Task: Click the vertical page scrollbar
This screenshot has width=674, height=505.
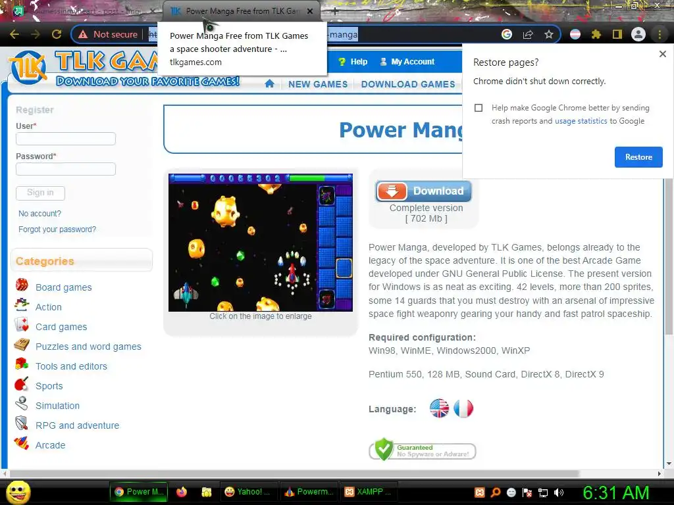Action: (x=669, y=256)
